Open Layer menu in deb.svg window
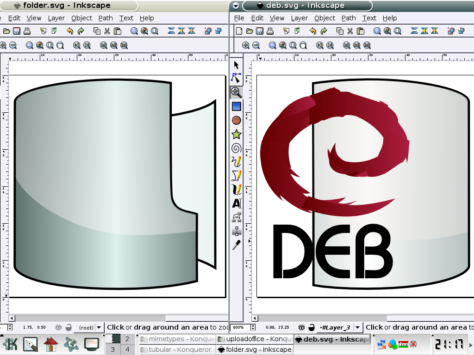 coord(299,18)
